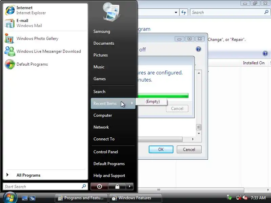Click the green shield tray icon
Screen dimensions: 271x203
(230, 198)
